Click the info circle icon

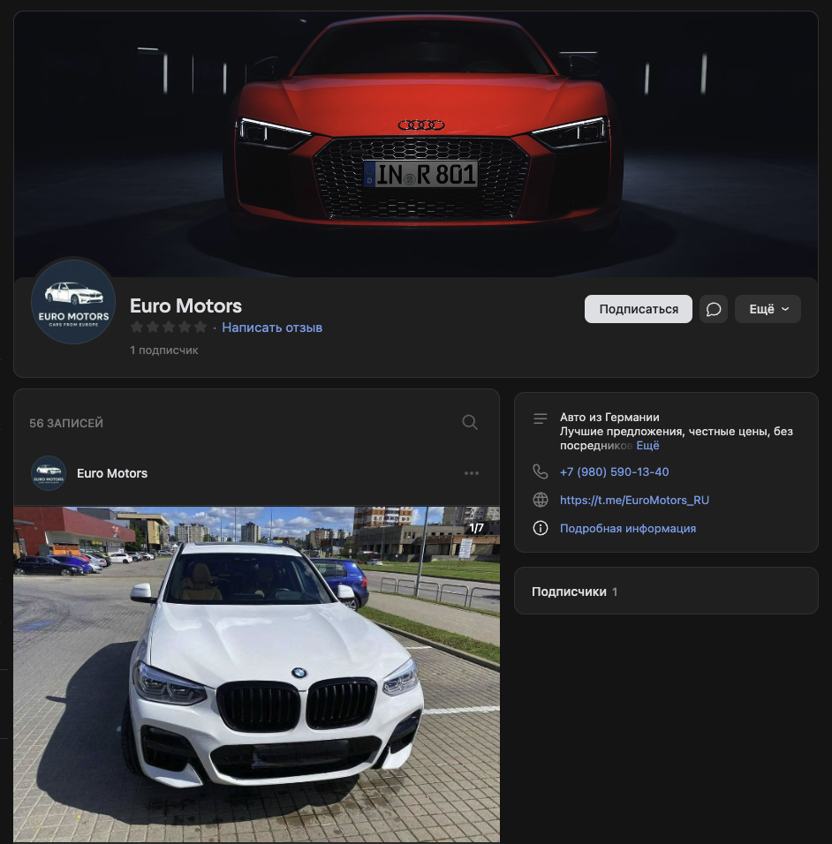[x=541, y=528]
